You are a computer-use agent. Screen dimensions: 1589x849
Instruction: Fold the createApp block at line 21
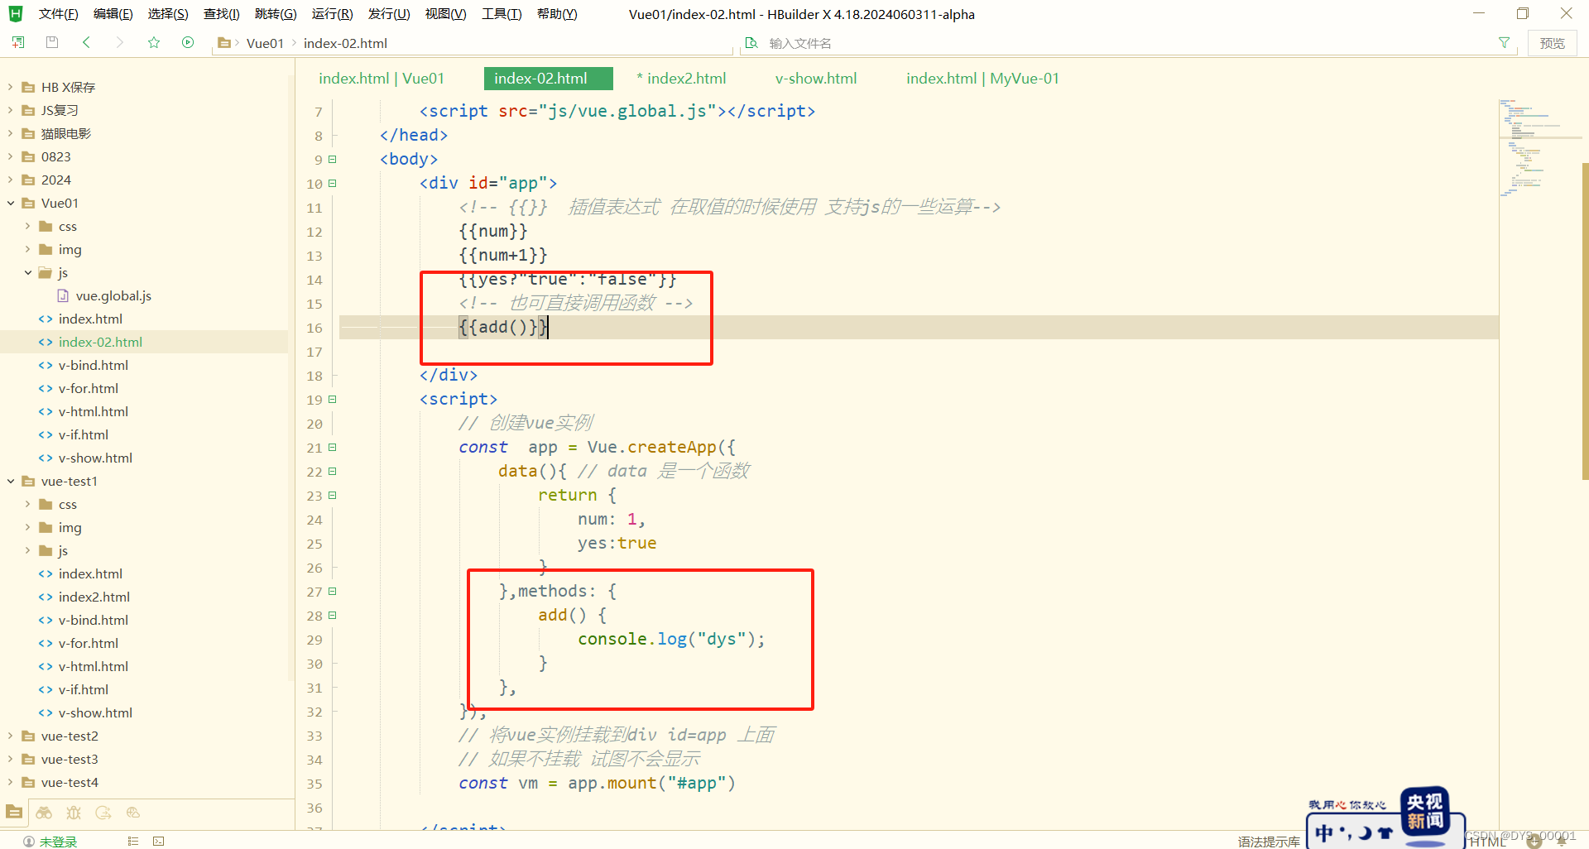tap(333, 447)
